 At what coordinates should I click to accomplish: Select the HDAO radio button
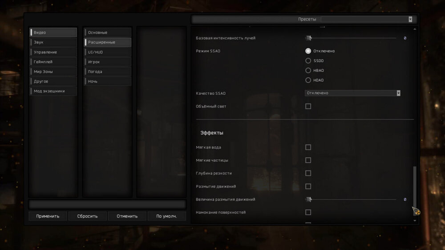(308, 80)
